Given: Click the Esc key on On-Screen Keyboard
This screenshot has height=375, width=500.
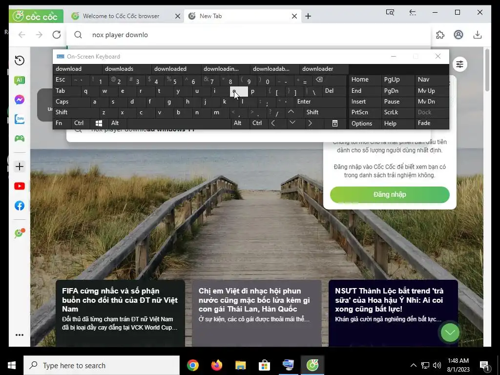Looking at the screenshot, I should click(x=62, y=80).
